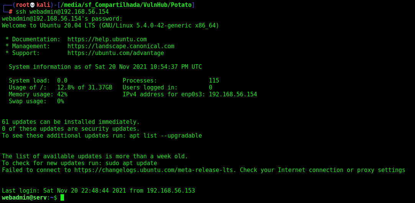The height and width of the screenshot is (203, 415).
Task: Click the 'root' username in the prompt
Action: point(23,5)
